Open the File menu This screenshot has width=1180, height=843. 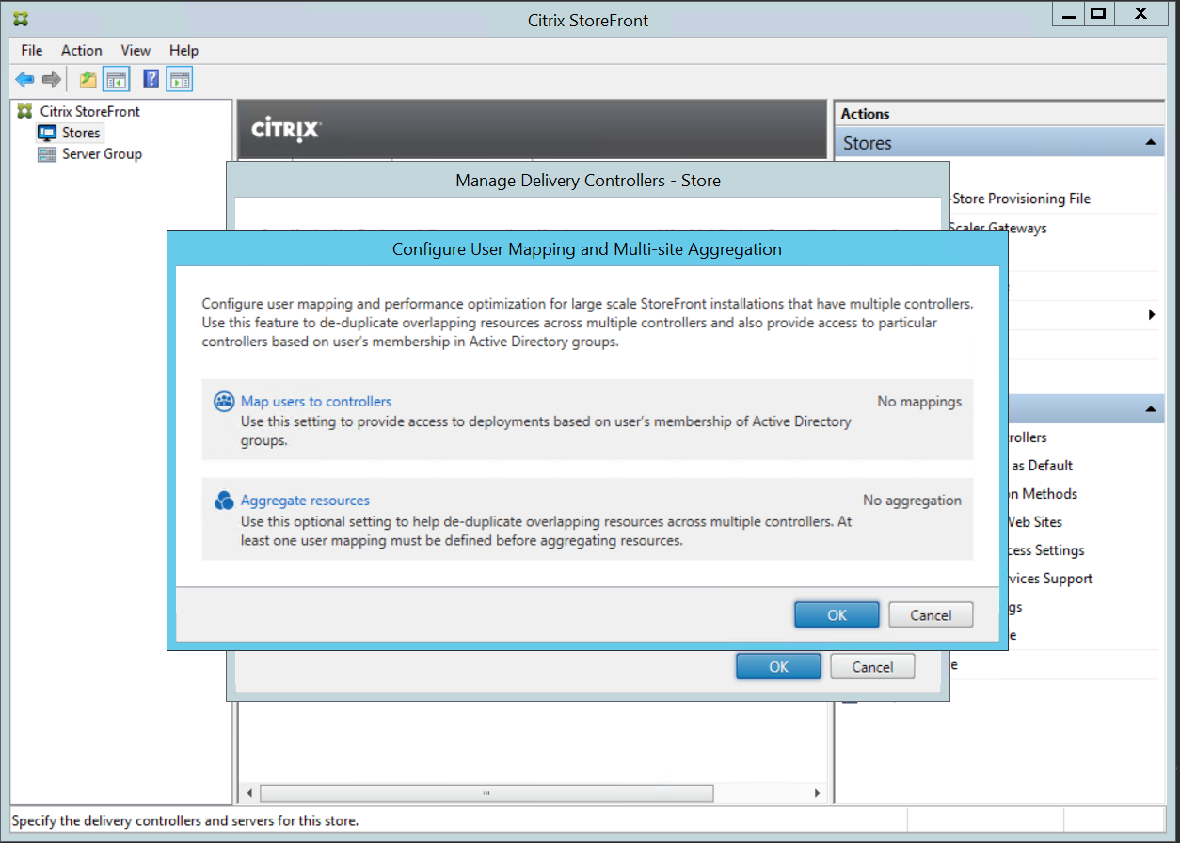(x=31, y=50)
